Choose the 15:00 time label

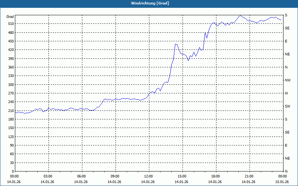183,176
